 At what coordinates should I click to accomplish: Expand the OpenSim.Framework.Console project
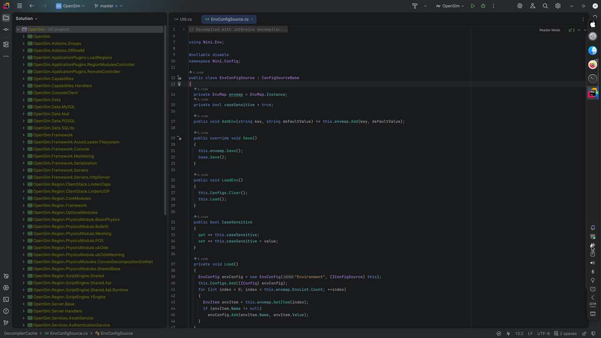click(23, 149)
